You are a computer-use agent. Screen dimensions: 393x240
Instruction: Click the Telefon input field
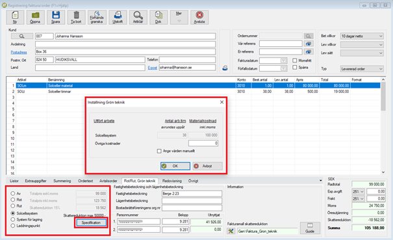187,60
